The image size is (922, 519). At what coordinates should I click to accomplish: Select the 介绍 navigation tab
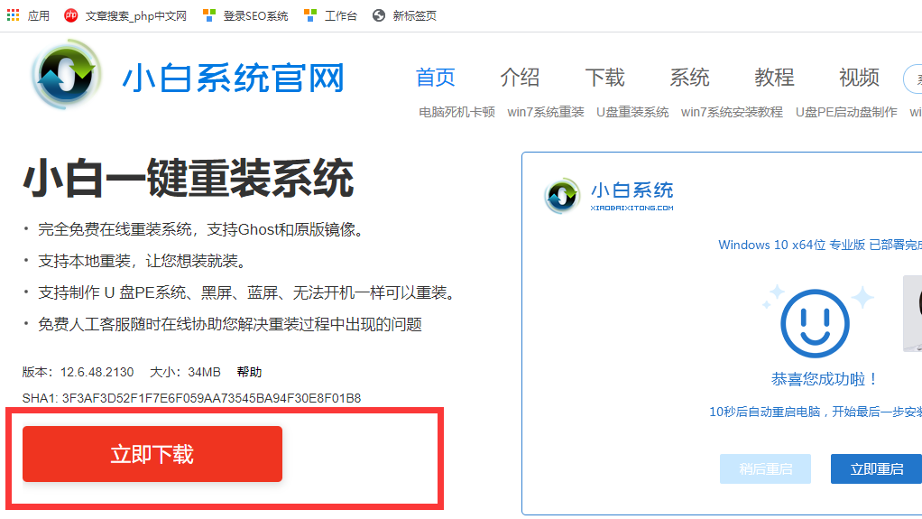tap(520, 77)
